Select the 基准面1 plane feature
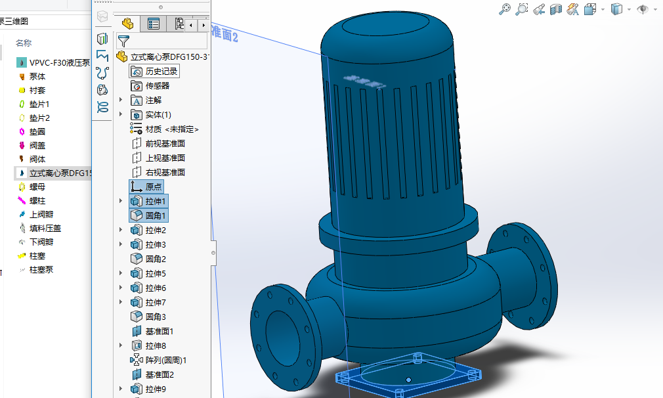The image size is (663, 398). pyautogui.click(x=152, y=331)
